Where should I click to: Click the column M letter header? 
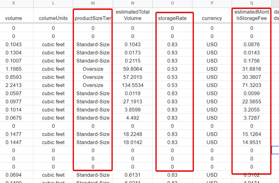(x=93, y=3)
